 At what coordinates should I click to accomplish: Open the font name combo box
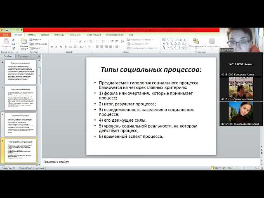point(60,41)
